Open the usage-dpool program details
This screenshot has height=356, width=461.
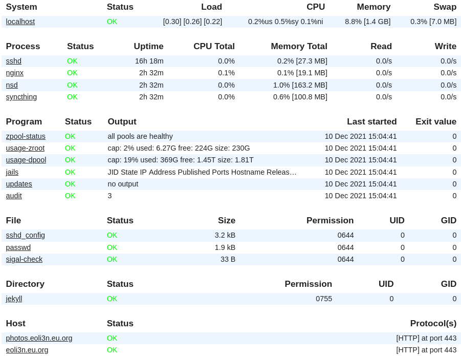coord(26,160)
